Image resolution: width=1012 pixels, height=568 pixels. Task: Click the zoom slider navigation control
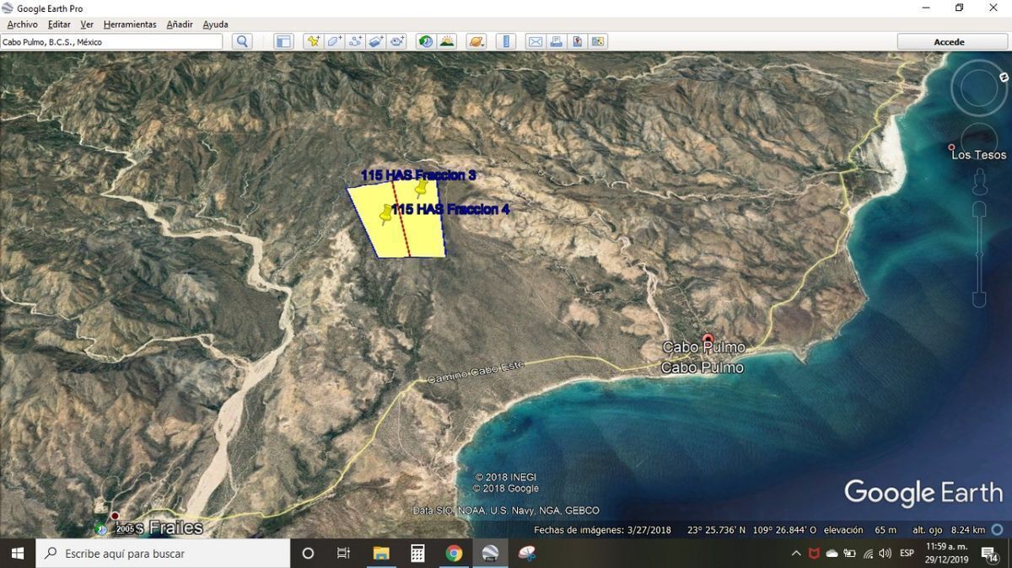pyautogui.click(x=979, y=253)
